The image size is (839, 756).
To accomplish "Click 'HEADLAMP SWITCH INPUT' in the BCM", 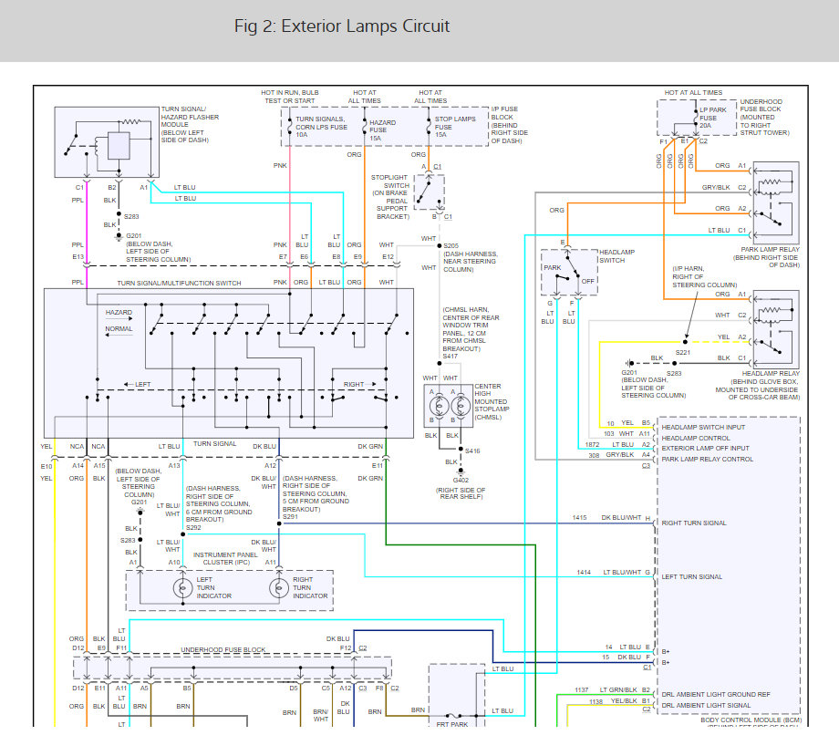I will tap(703, 428).
